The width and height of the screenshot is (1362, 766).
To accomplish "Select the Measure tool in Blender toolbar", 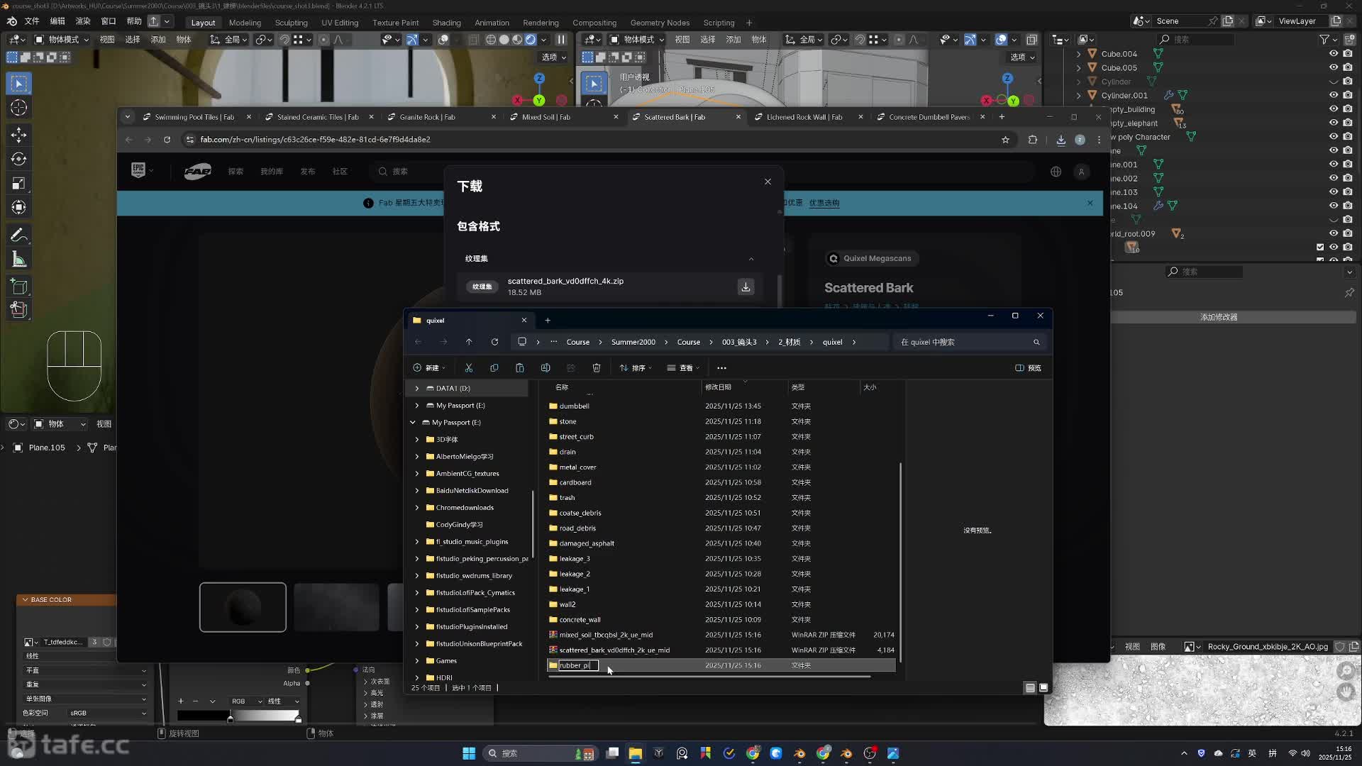I will tap(19, 260).
